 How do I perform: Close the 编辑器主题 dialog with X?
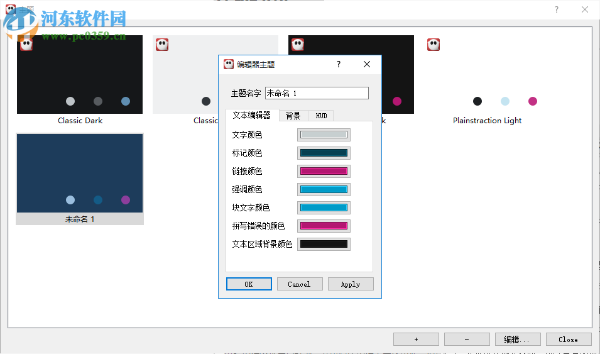(367, 64)
